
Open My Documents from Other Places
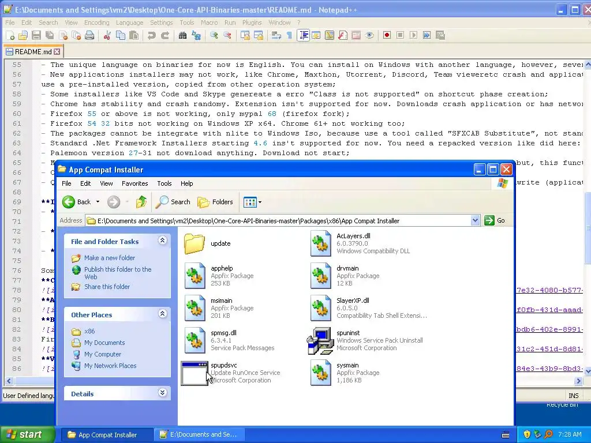[104, 343]
